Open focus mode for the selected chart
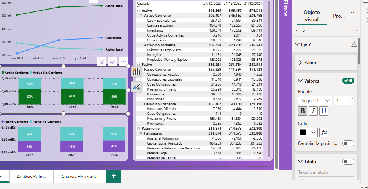368x189 pixels. (x=112, y=62)
